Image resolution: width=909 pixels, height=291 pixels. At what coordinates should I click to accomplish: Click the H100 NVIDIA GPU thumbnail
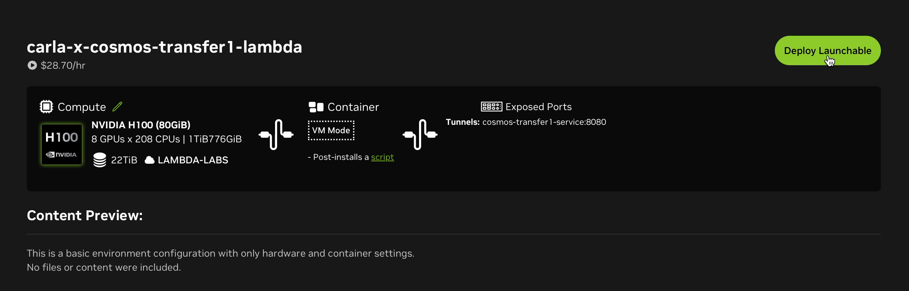coord(62,144)
